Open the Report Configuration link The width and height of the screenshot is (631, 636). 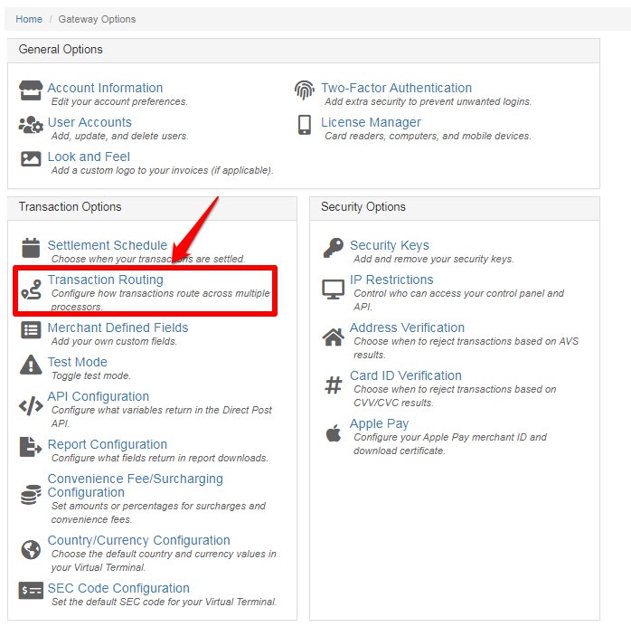coord(108,444)
